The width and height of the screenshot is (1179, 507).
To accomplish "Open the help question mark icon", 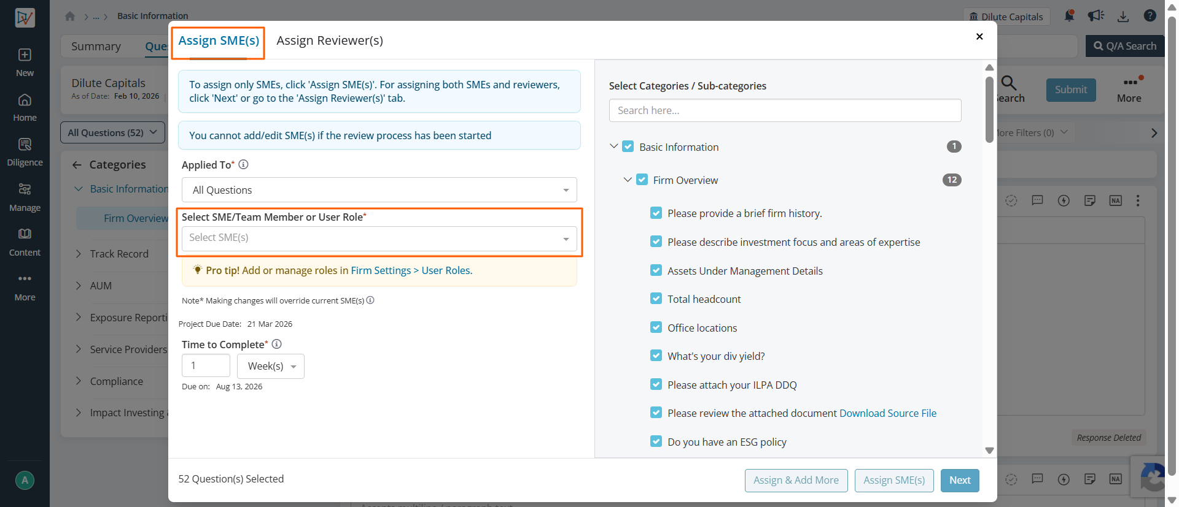I will (1150, 16).
